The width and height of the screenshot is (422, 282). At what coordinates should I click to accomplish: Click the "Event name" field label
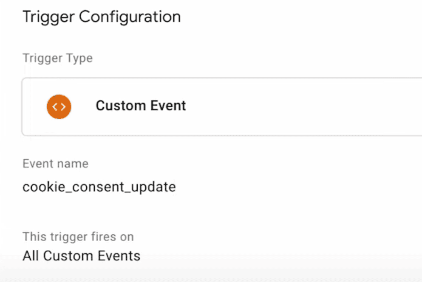(x=55, y=164)
